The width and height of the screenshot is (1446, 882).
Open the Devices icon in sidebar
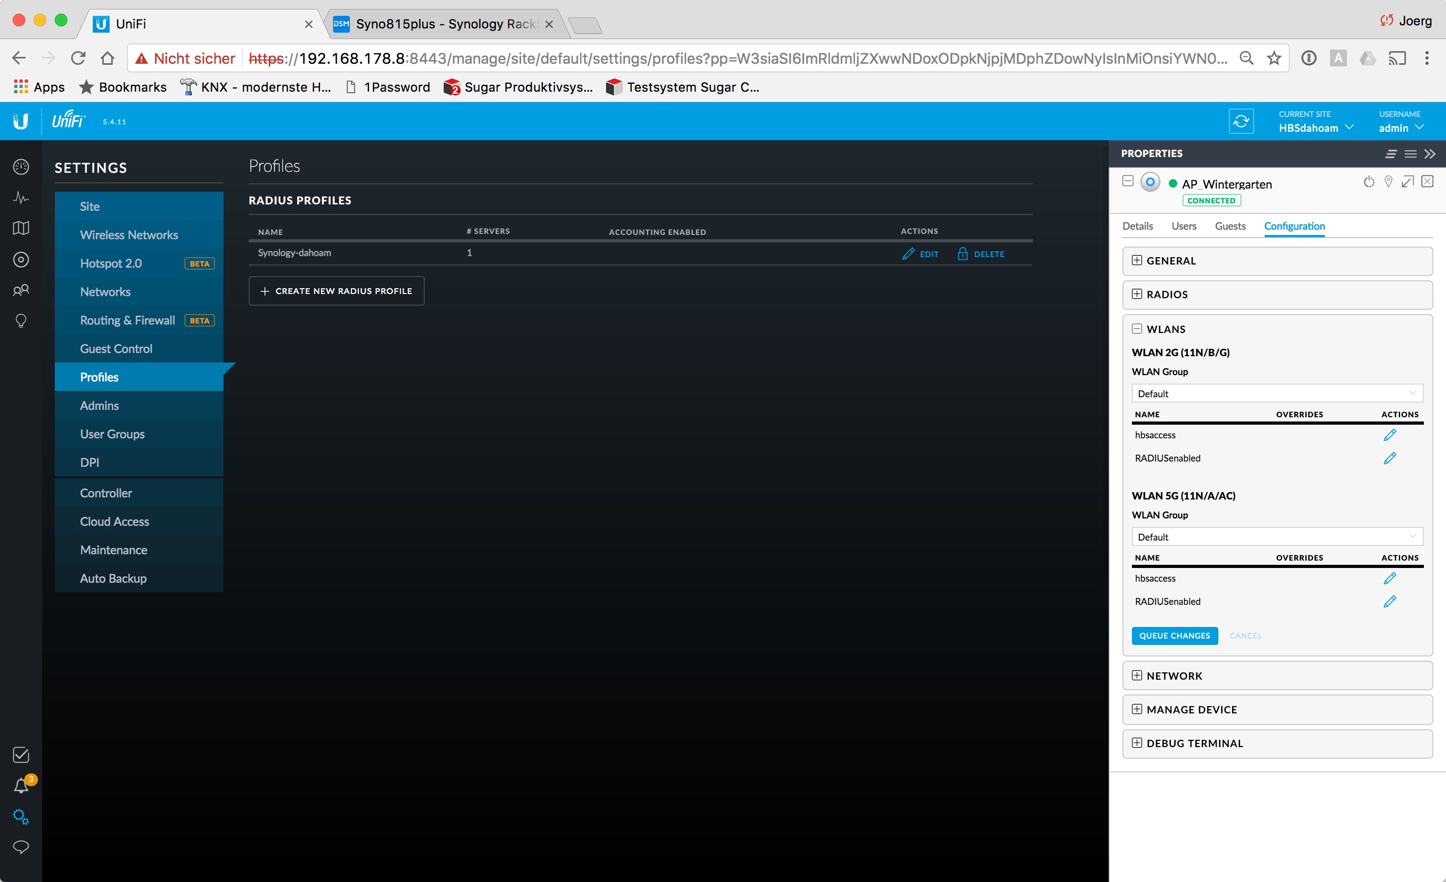pyautogui.click(x=21, y=259)
